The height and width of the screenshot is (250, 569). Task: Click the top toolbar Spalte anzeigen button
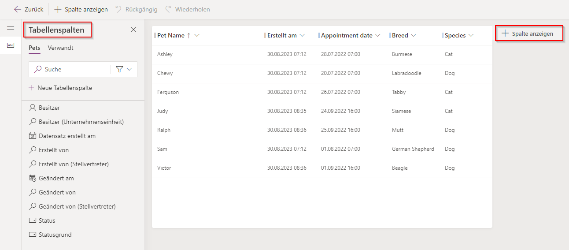click(81, 9)
